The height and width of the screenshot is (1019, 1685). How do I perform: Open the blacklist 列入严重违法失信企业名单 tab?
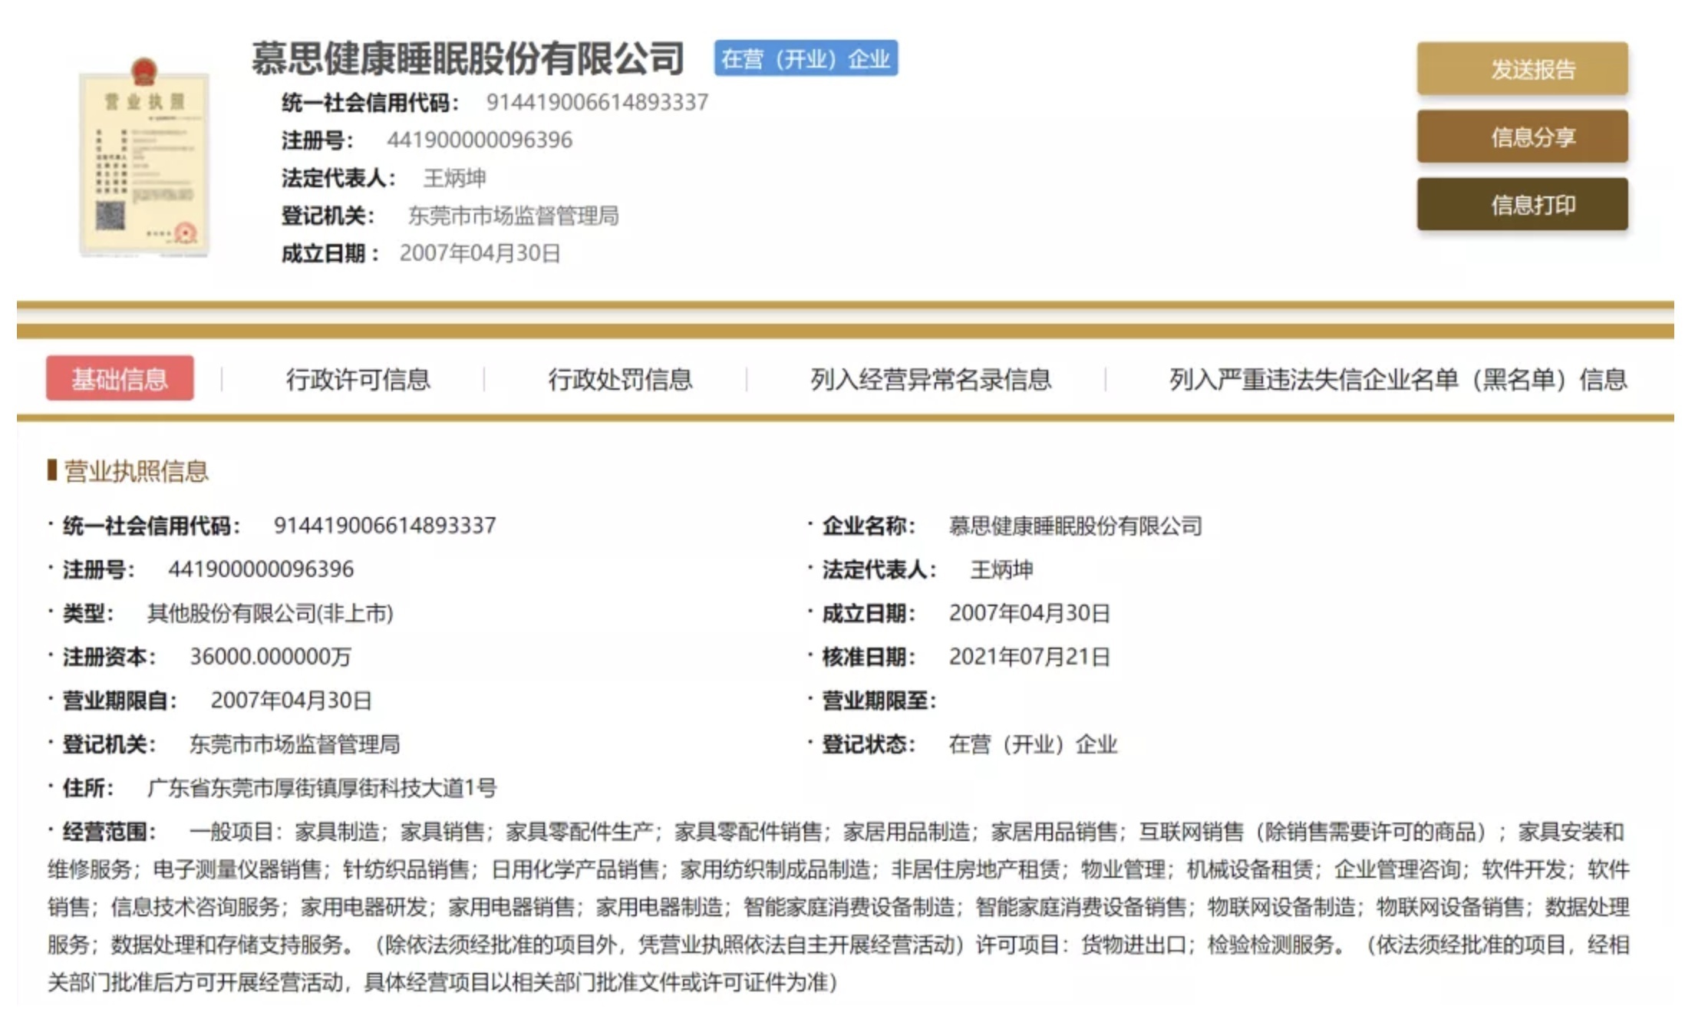click(1398, 379)
